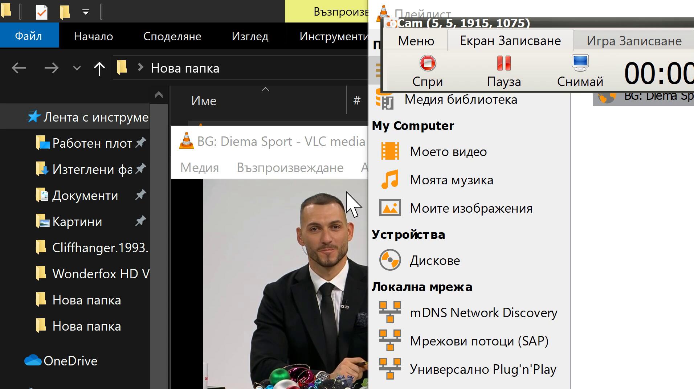Viewport: 694px width, 389px height.
Task: Sort files by the Име column header
Action: [x=204, y=101]
